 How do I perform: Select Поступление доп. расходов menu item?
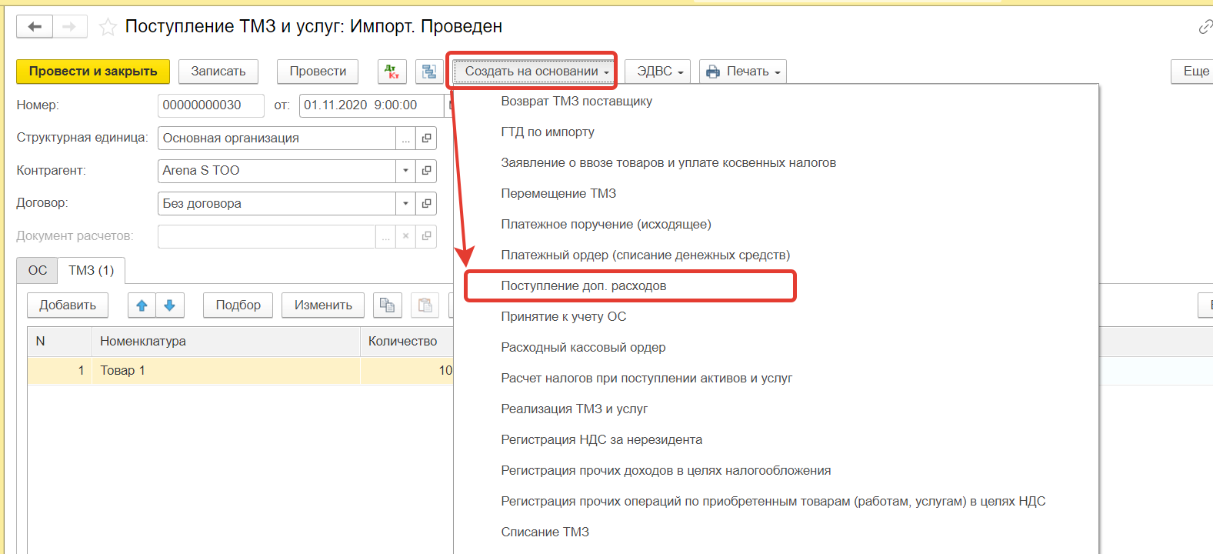584,286
